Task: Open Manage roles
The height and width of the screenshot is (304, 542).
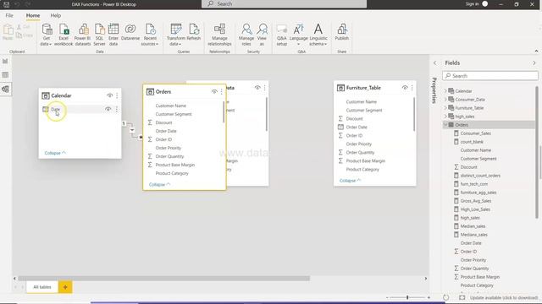Action: 246,35
